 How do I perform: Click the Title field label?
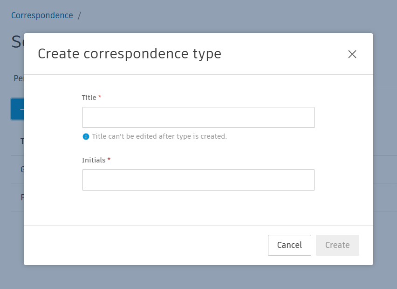[89, 98]
